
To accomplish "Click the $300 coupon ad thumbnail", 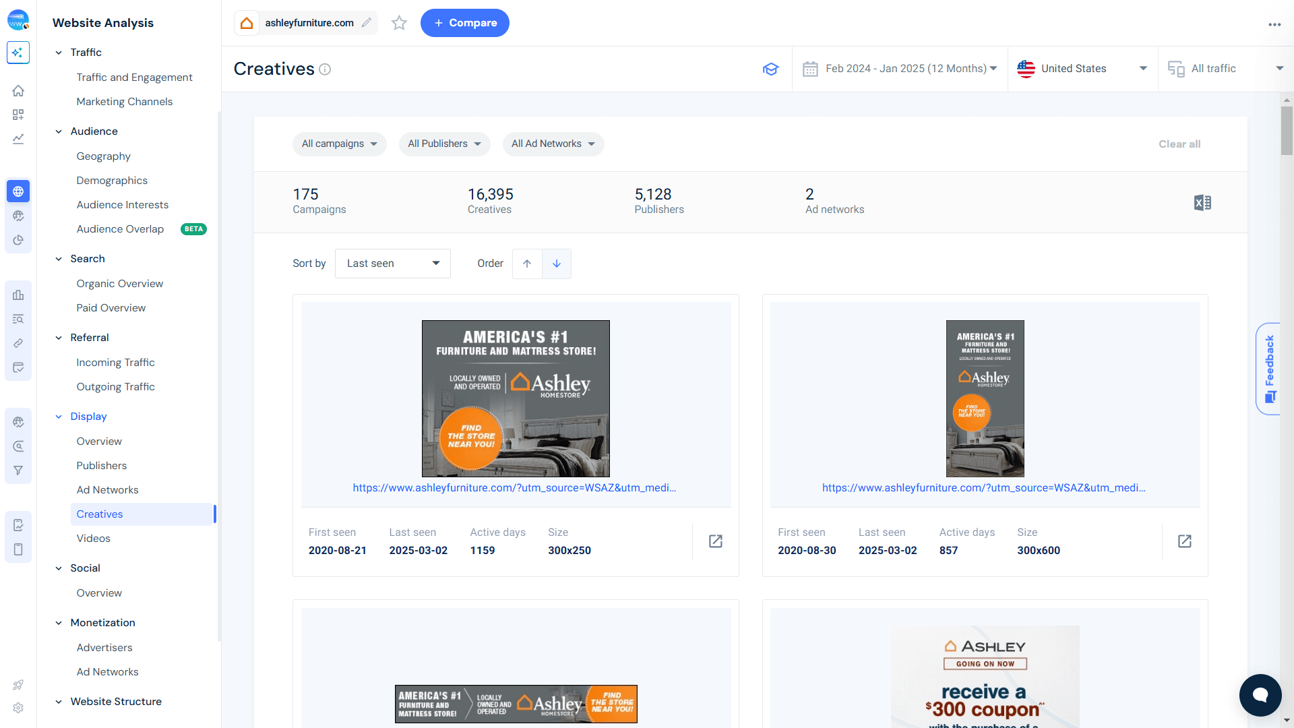I will click(985, 677).
